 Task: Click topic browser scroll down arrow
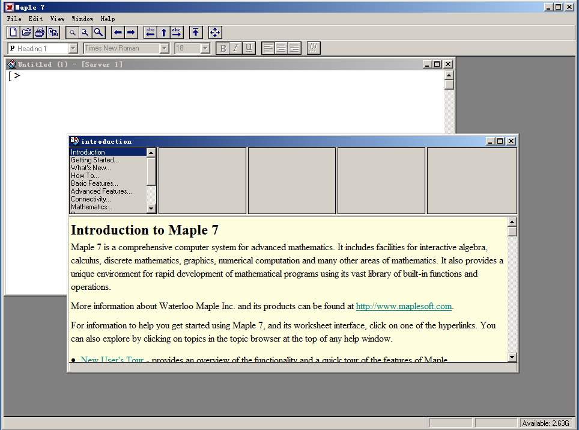[151, 209]
